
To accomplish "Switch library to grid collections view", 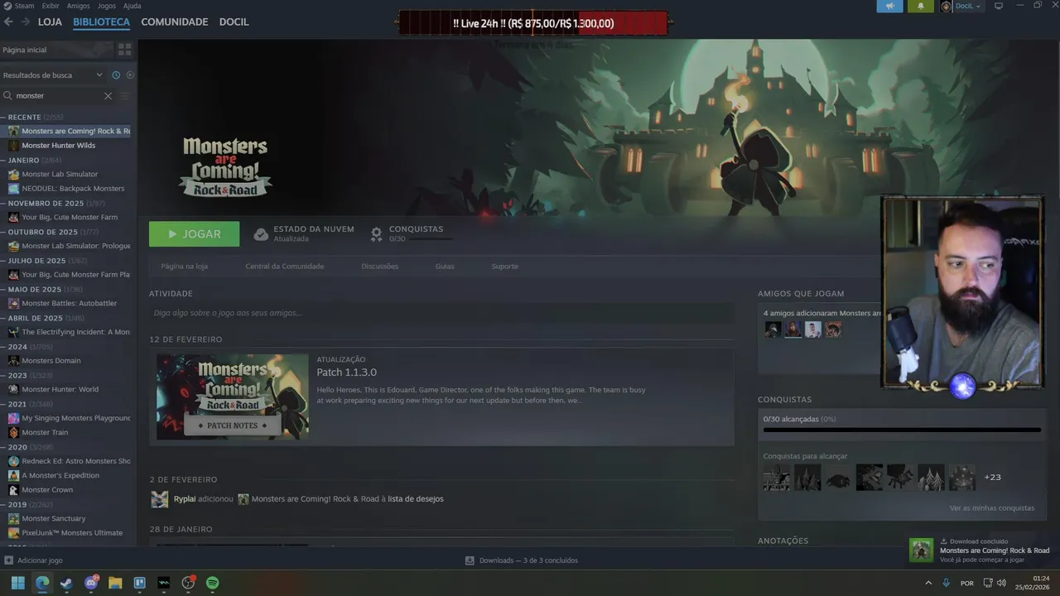I will [x=124, y=50].
